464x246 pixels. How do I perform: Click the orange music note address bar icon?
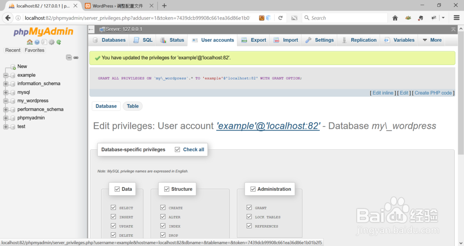pos(262,18)
